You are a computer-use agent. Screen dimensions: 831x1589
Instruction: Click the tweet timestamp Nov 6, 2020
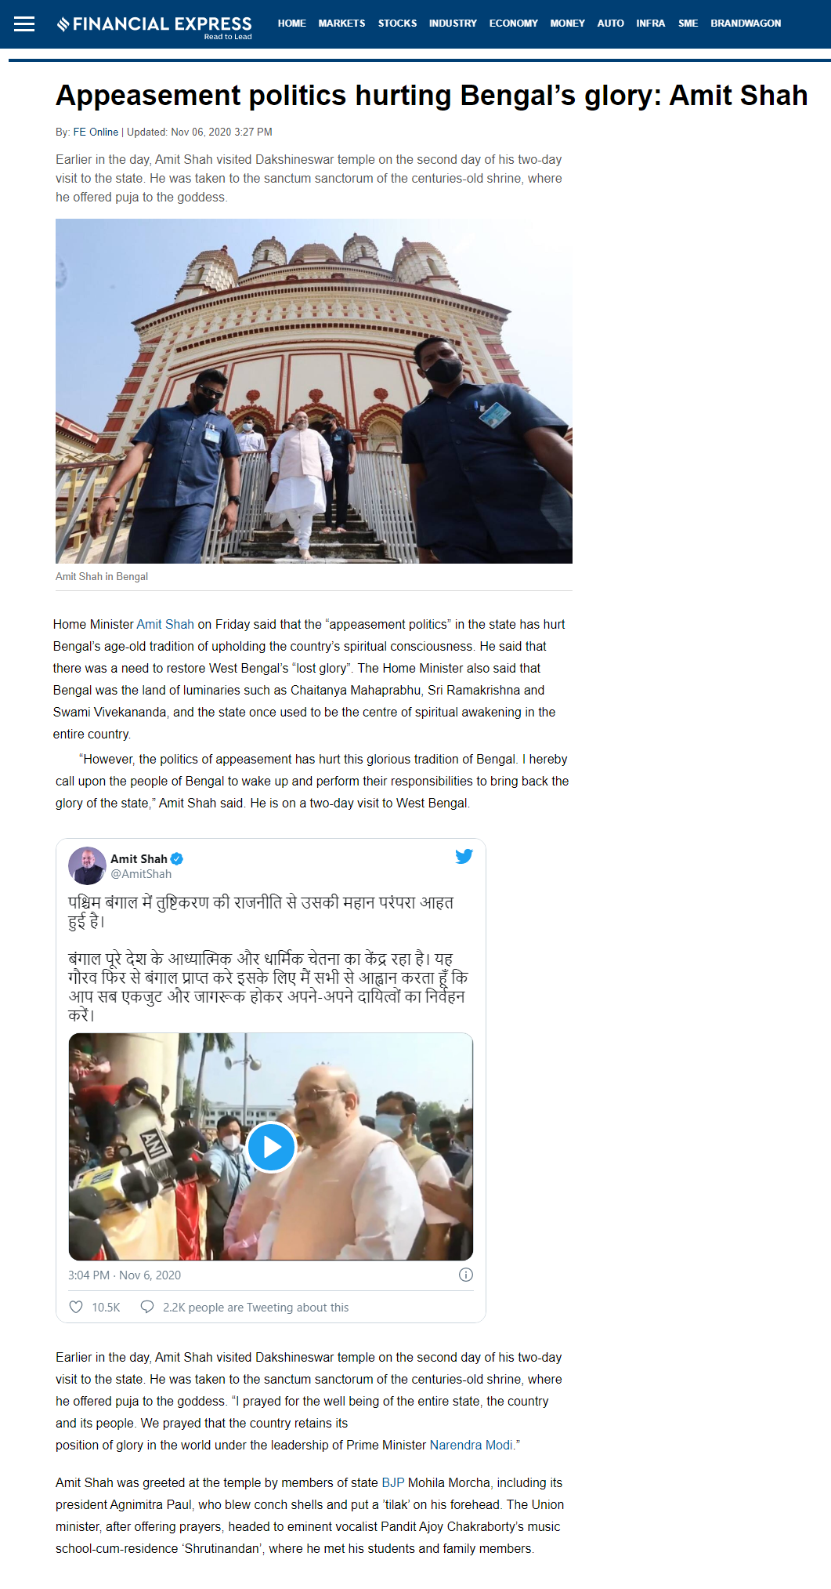coord(125,1275)
